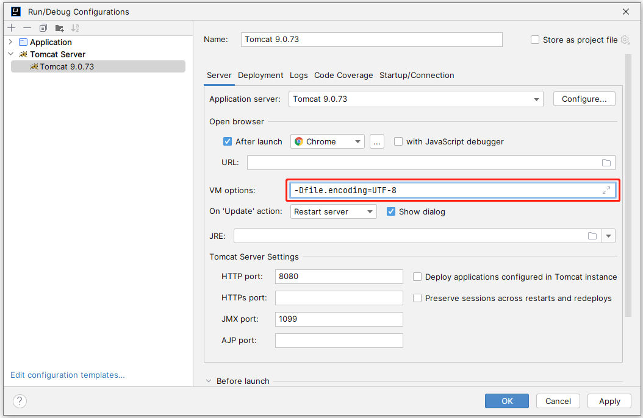Open the Code Coverage tab
The height and width of the screenshot is (418, 643).
[x=343, y=76]
